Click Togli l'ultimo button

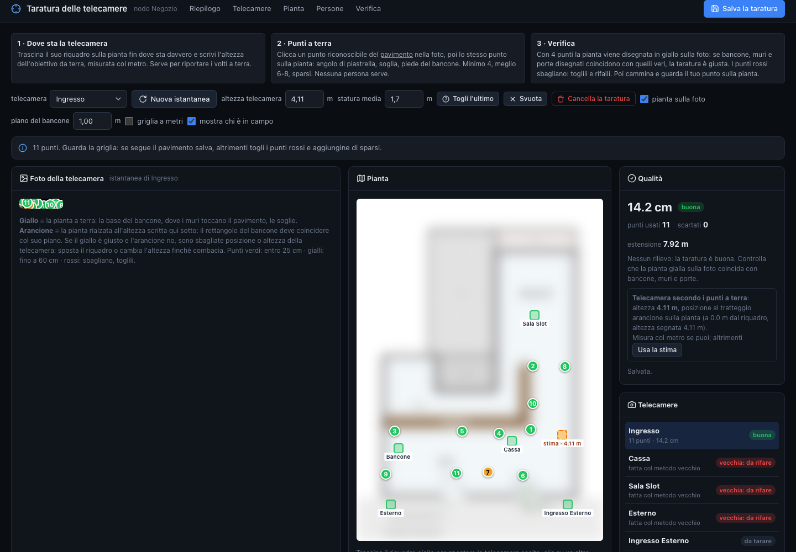[x=468, y=99]
